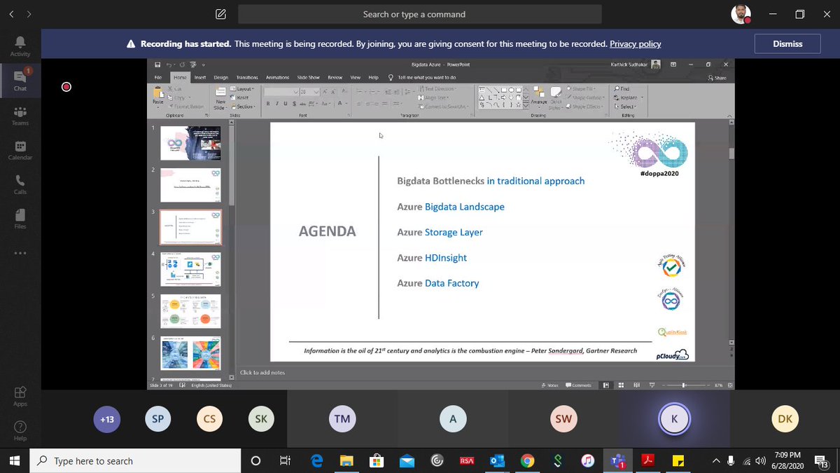Toggle the Comments pane in status bar
Screen dimensions: 840x473
pyautogui.click(x=578, y=385)
